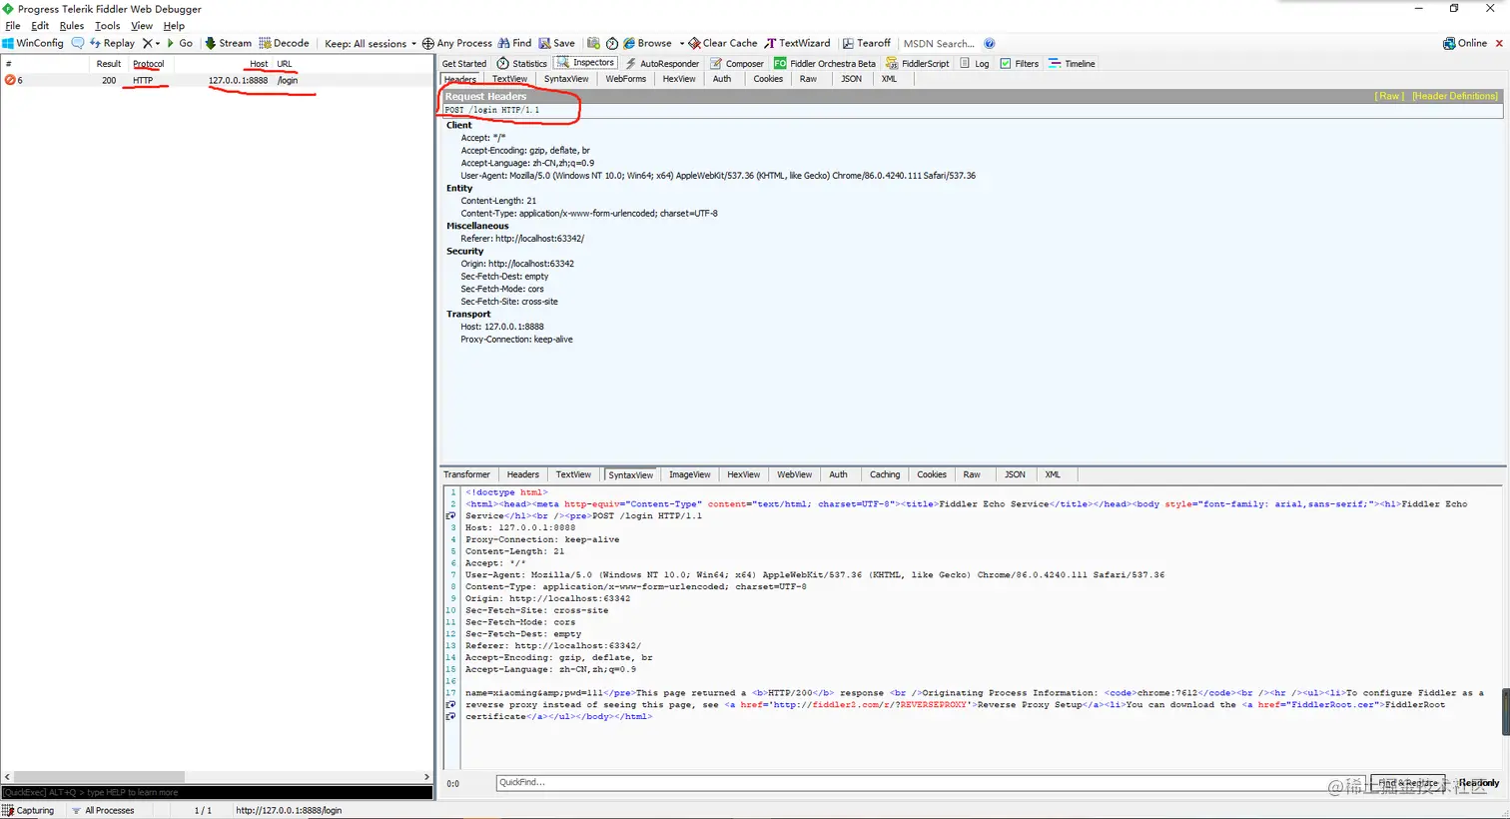
Task: Switch to the Get Started tab
Action: click(464, 63)
